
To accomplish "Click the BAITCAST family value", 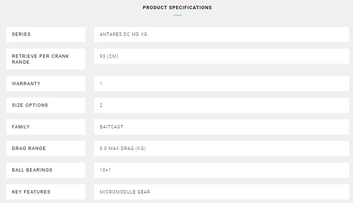I will tap(111, 127).
